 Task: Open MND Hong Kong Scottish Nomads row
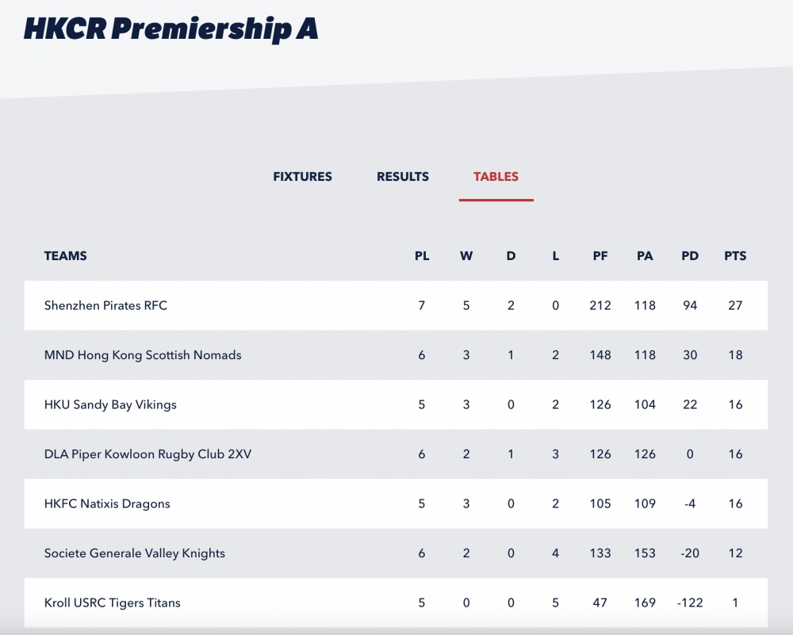[x=396, y=355]
